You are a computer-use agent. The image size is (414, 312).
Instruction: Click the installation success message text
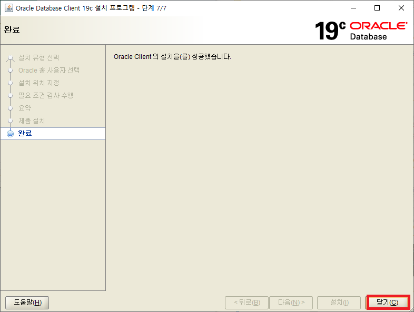click(172, 57)
